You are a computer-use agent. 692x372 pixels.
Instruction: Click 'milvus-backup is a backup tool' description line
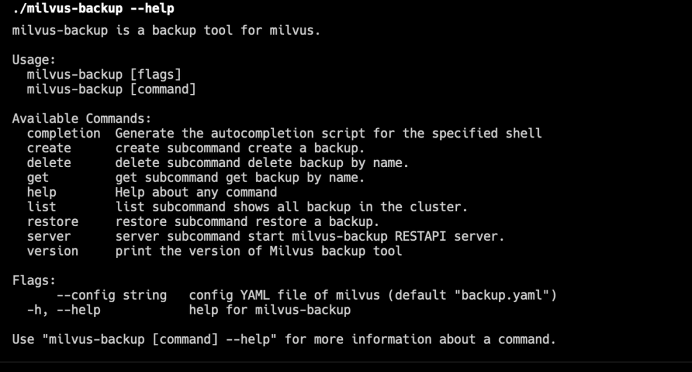click(166, 30)
